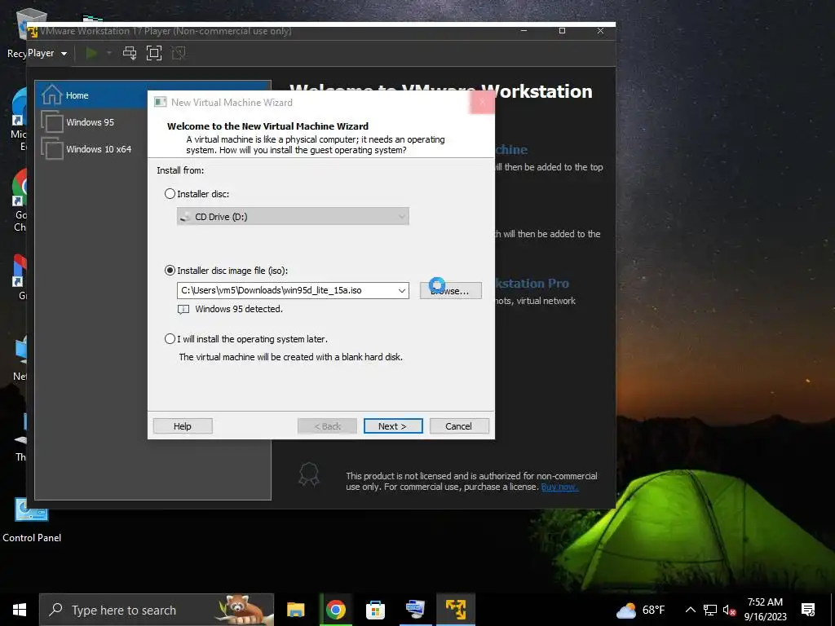The height and width of the screenshot is (626, 835).
Task: Expand the ISO path dropdown arrow
Action: click(x=402, y=291)
